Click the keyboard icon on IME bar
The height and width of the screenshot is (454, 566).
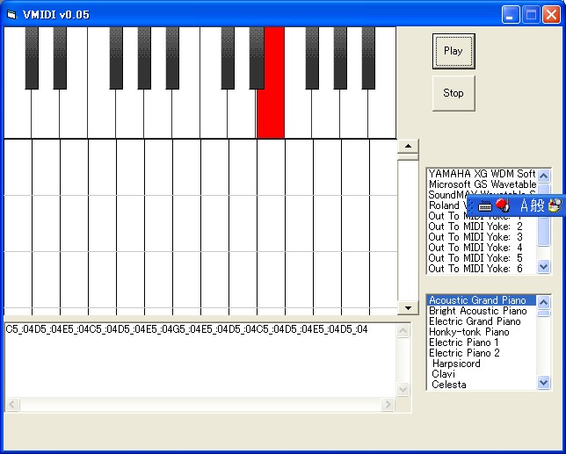coord(484,205)
